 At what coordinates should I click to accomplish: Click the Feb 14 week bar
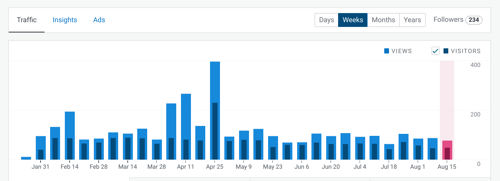click(70, 135)
